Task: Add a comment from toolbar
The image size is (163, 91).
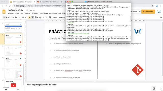Action: [x=50, y=17]
